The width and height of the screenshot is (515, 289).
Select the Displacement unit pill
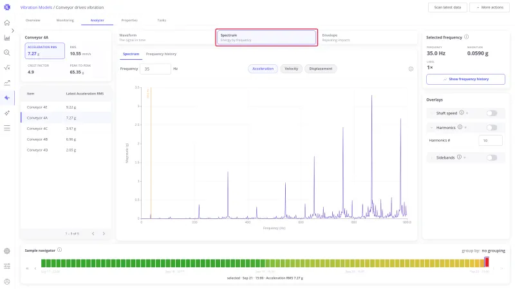321,69
